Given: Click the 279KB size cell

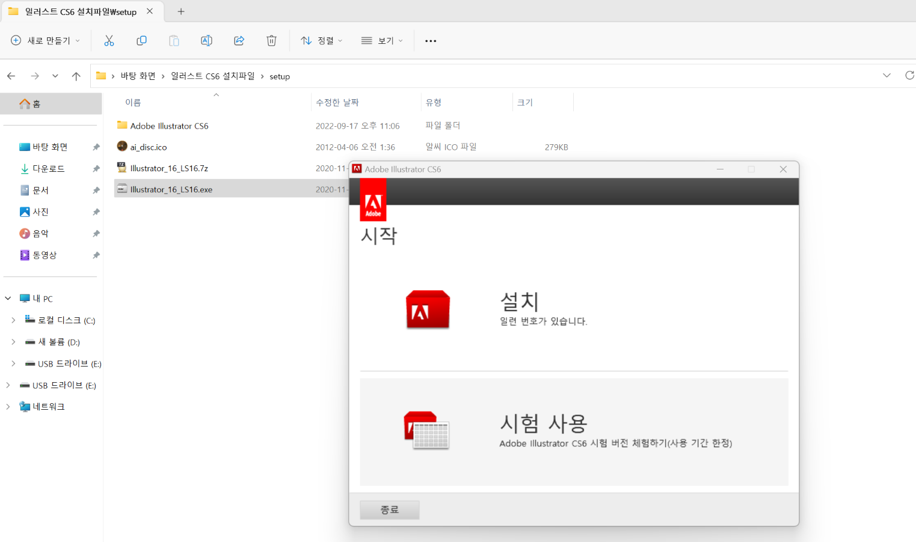Looking at the screenshot, I should pos(556,147).
